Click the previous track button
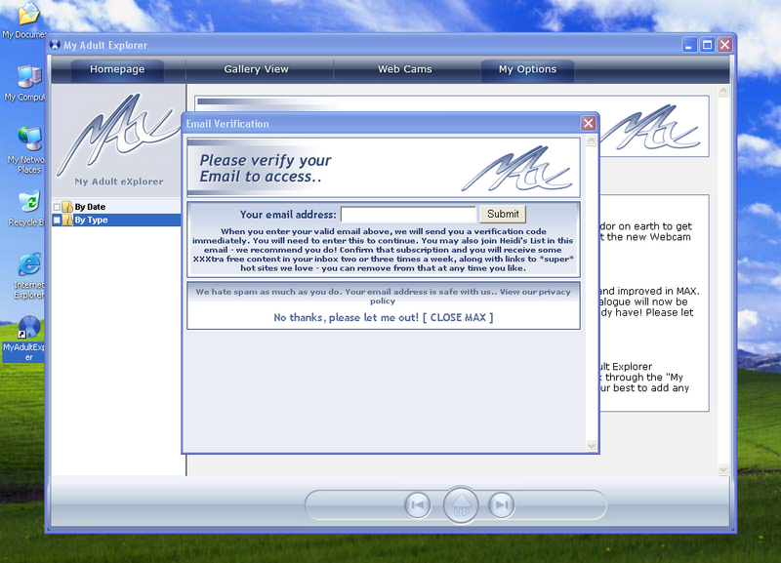 [418, 505]
